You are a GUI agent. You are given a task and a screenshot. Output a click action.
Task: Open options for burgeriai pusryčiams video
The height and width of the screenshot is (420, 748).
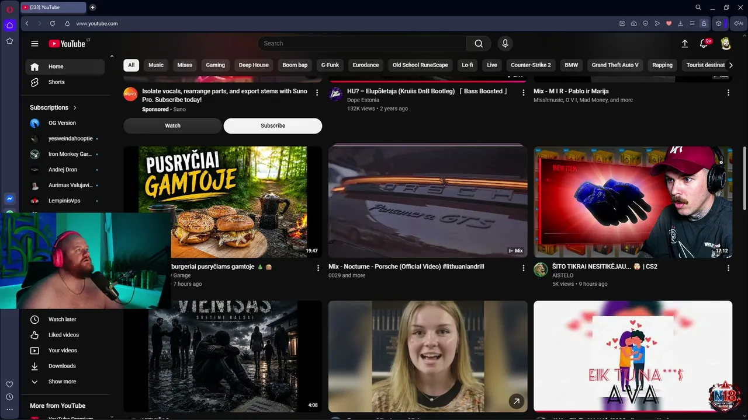[318, 268]
